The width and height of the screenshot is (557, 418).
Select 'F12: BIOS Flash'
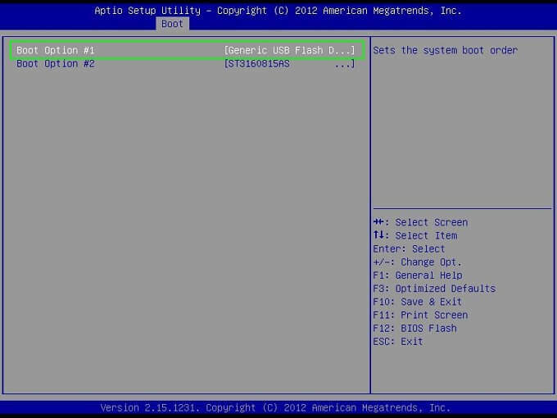[414, 328]
